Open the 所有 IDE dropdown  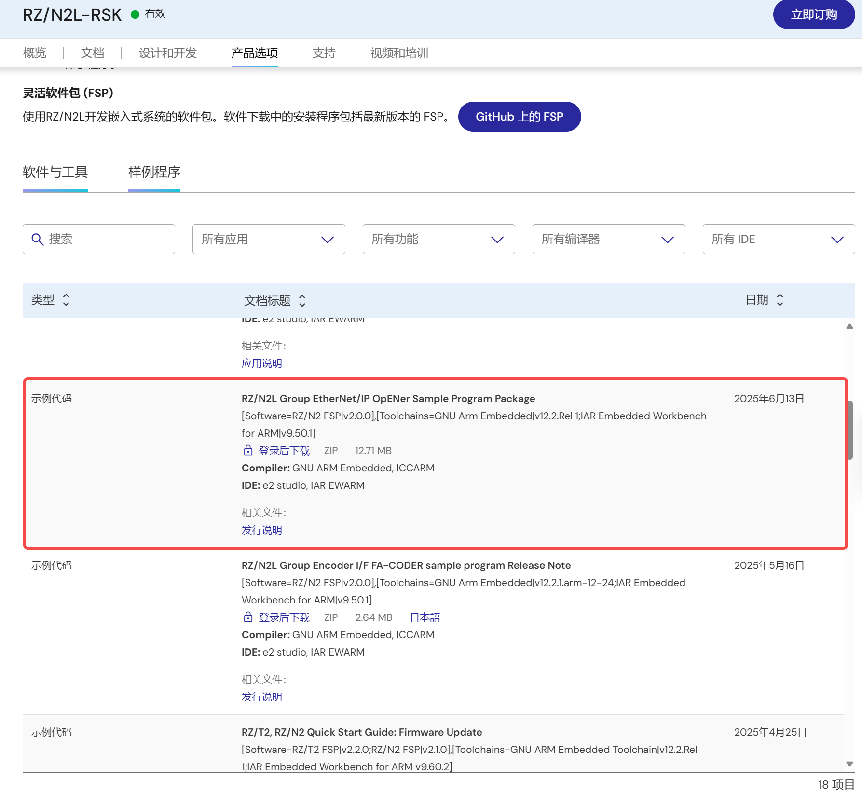[x=778, y=239]
